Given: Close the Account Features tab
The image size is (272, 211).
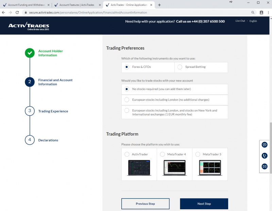Looking at the screenshot, I should 100,5.
